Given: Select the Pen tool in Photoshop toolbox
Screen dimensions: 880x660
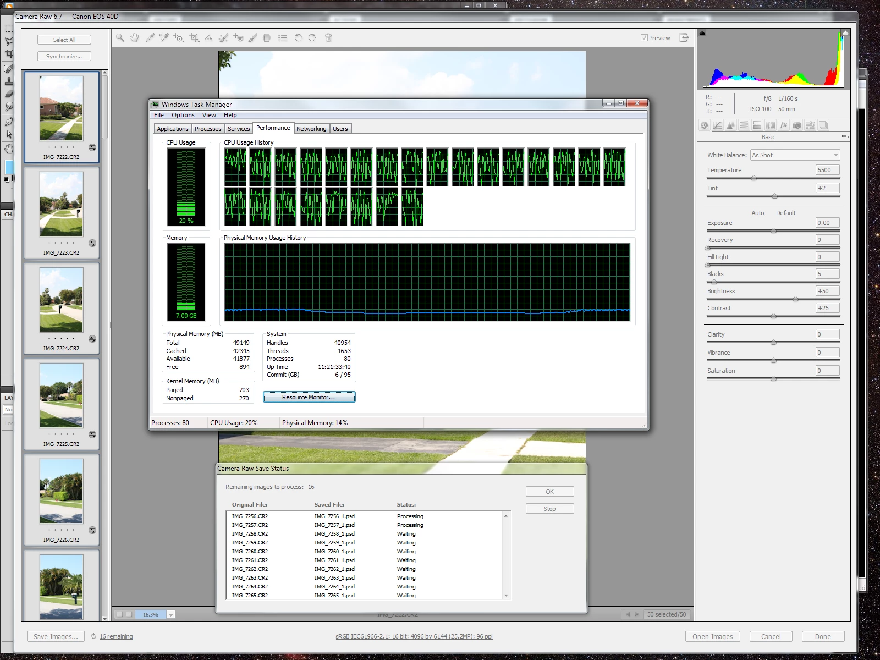Looking at the screenshot, I should tap(9, 122).
